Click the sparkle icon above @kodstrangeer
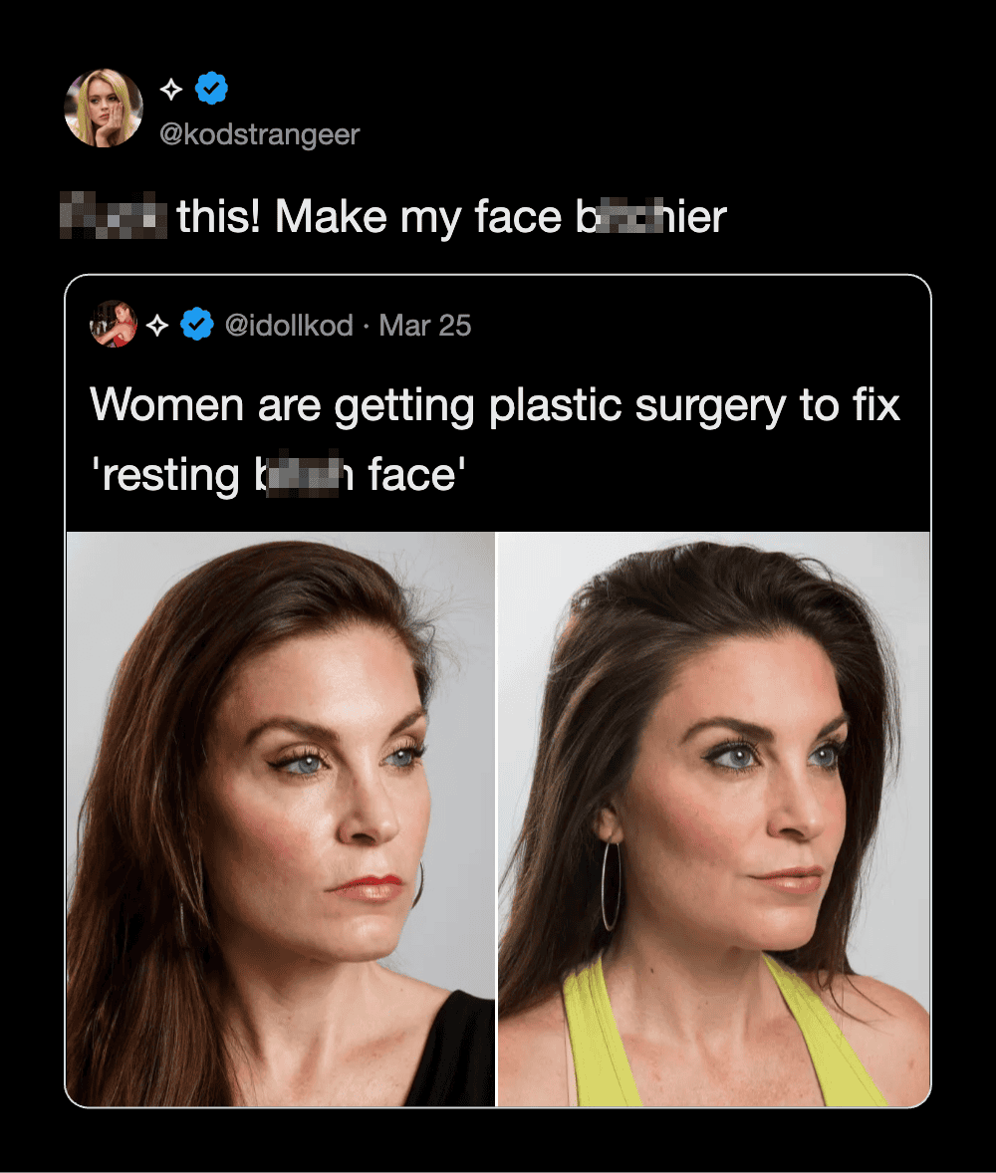The image size is (996, 1173). [171, 90]
